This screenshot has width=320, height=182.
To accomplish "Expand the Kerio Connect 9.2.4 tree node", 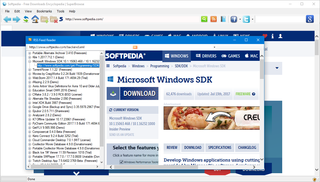I will click(30, 136).
